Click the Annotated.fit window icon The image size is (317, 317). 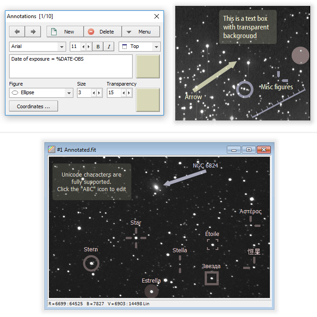coord(52,149)
